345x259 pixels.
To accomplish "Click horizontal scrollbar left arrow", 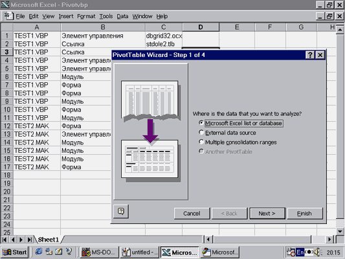I will point(208,239).
